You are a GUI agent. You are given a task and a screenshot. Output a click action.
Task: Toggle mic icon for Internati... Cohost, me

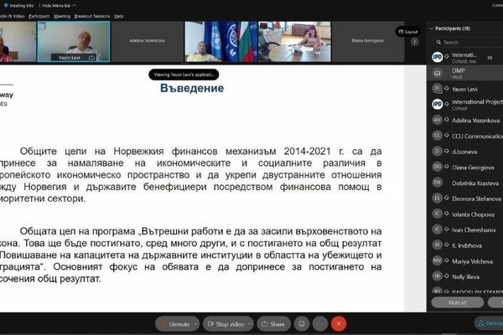tap(446, 56)
